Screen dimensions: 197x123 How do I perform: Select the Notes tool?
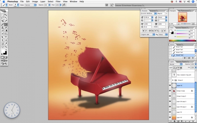[2, 44]
